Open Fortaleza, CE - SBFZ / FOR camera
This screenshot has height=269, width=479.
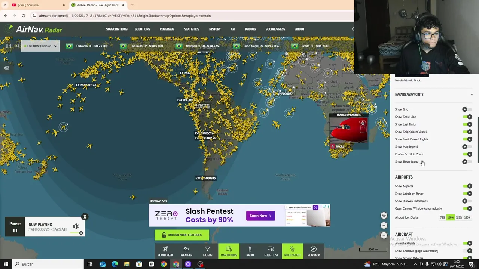click(87, 46)
